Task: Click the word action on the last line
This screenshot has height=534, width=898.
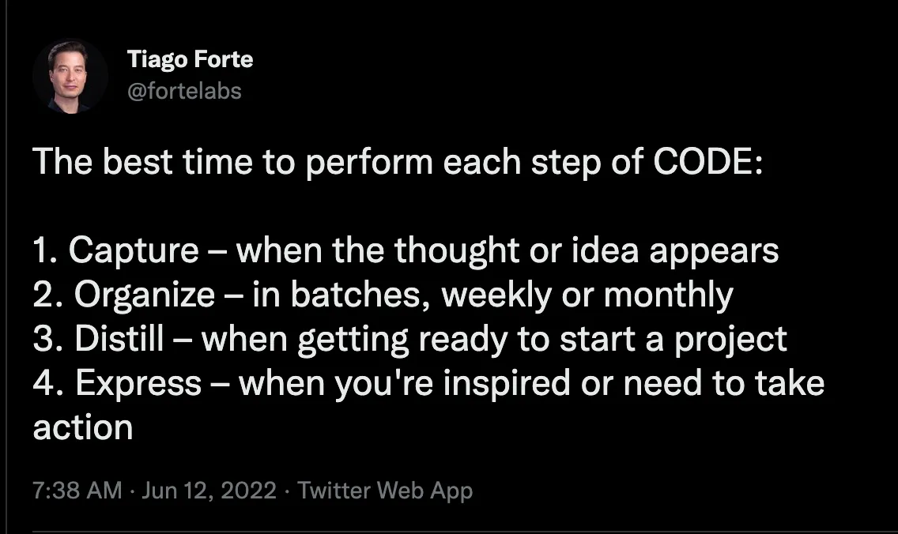Action: (82, 427)
